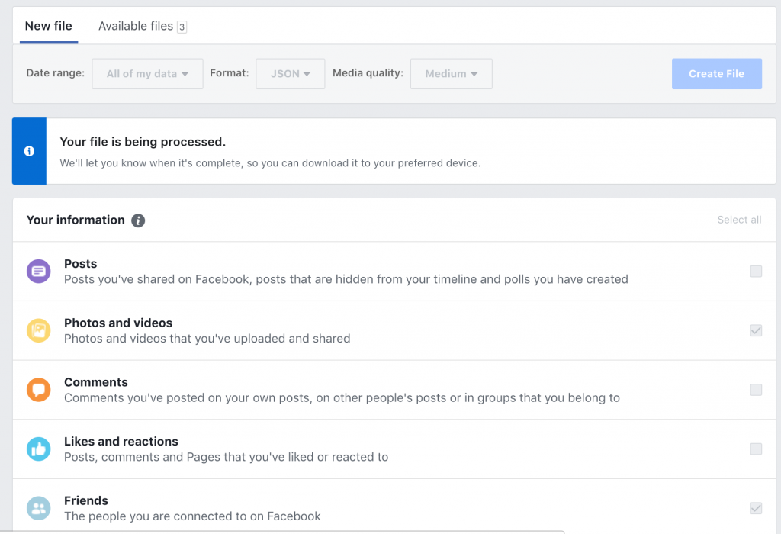Click the Photos and videos title

[118, 323]
